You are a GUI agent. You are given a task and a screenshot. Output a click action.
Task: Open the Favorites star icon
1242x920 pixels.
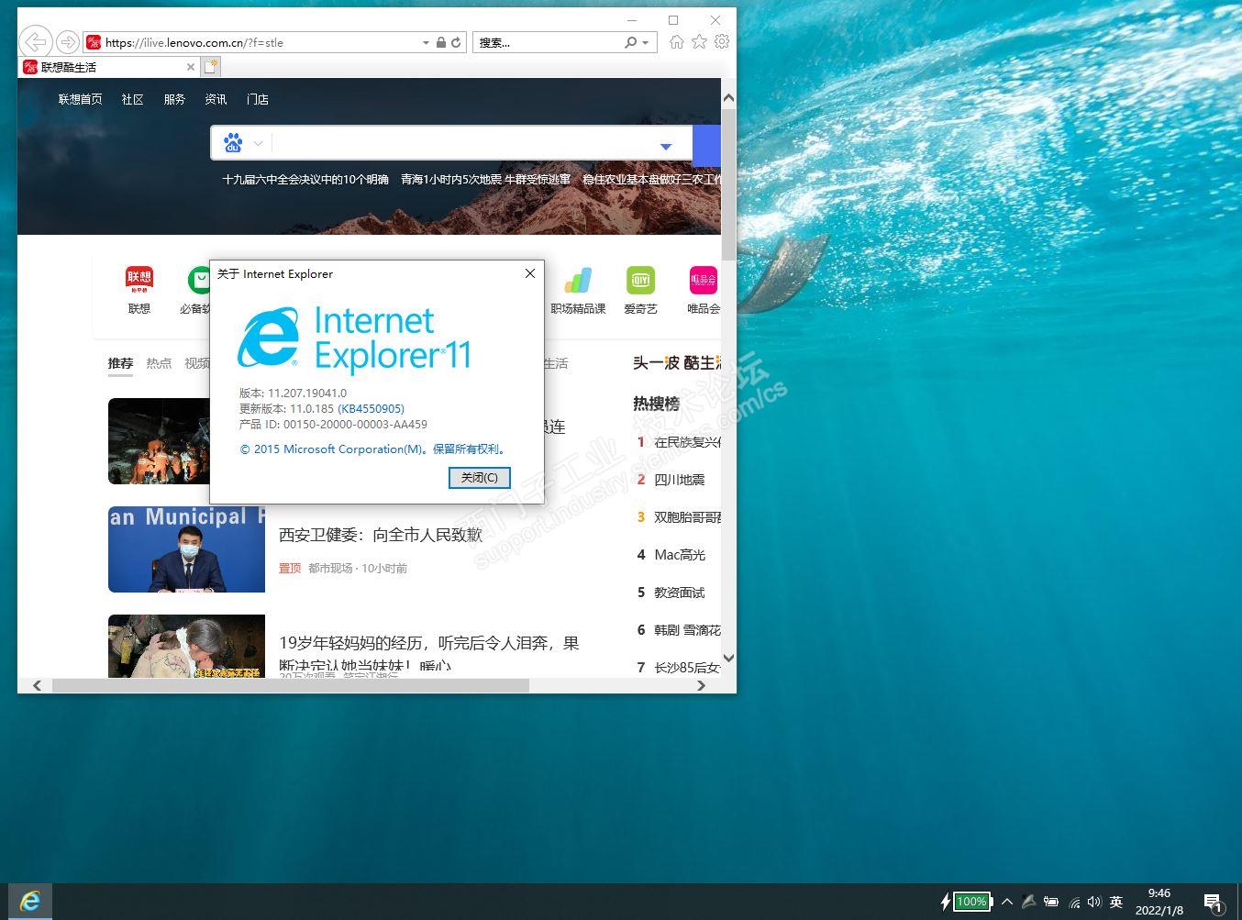(x=700, y=42)
